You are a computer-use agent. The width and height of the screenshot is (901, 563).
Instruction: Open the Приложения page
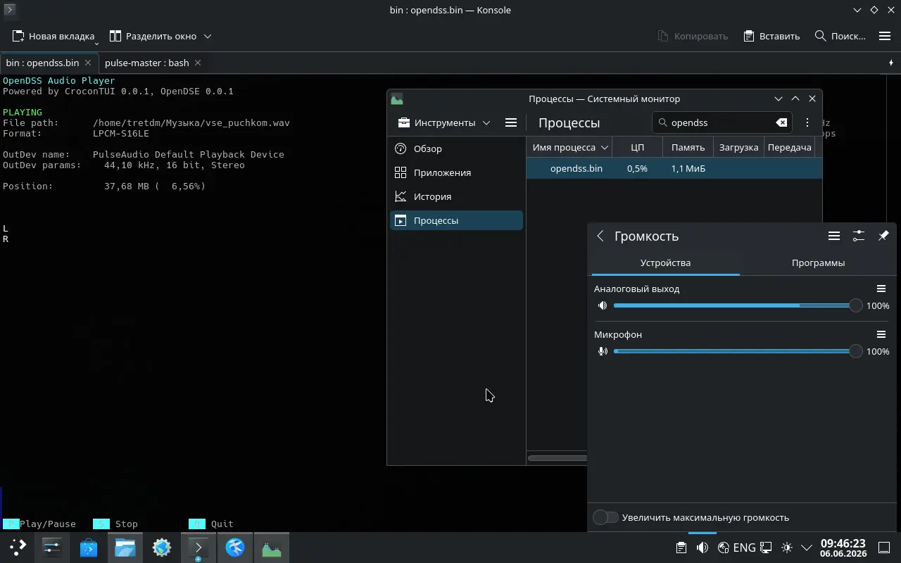pyautogui.click(x=456, y=172)
